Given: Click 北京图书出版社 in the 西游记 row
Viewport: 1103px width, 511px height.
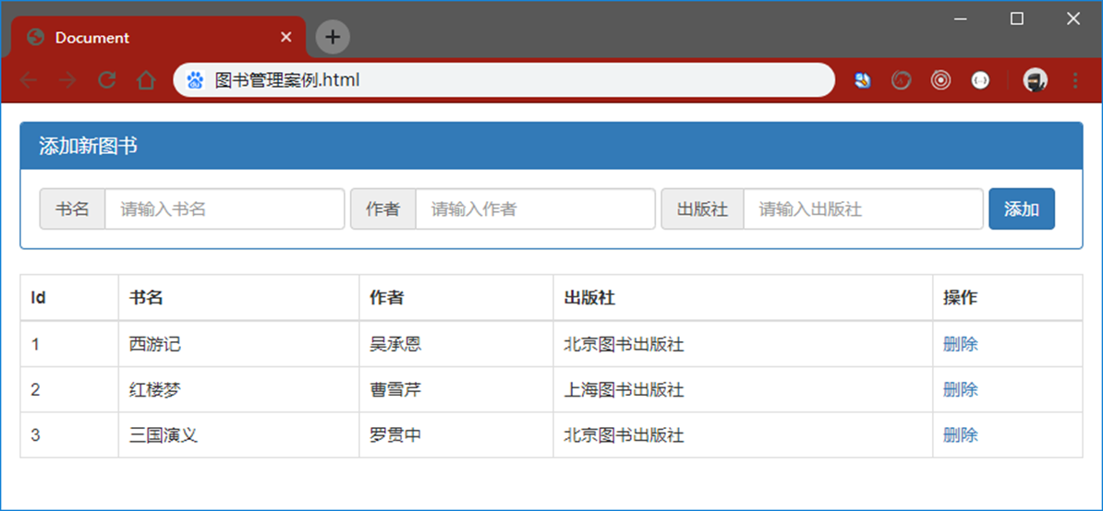Looking at the screenshot, I should 624,344.
